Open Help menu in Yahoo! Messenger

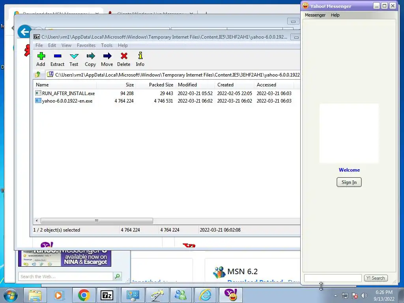(335, 15)
